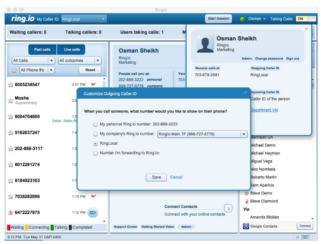Switch to the Live calls tab
This screenshot has width=321, height=244.
tap(72, 49)
